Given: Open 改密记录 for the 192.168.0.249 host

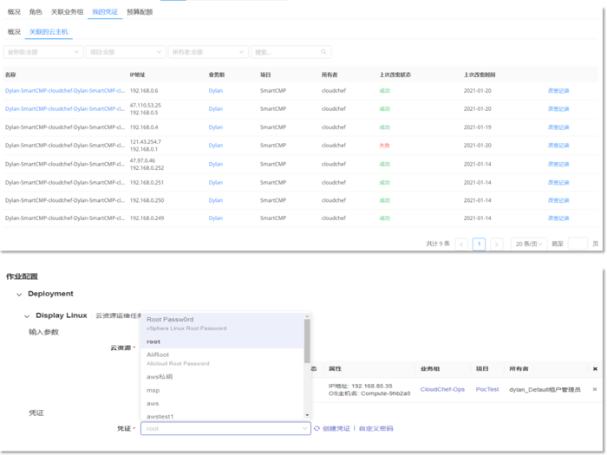Looking at the screenshot, I should tap(558, 218).
